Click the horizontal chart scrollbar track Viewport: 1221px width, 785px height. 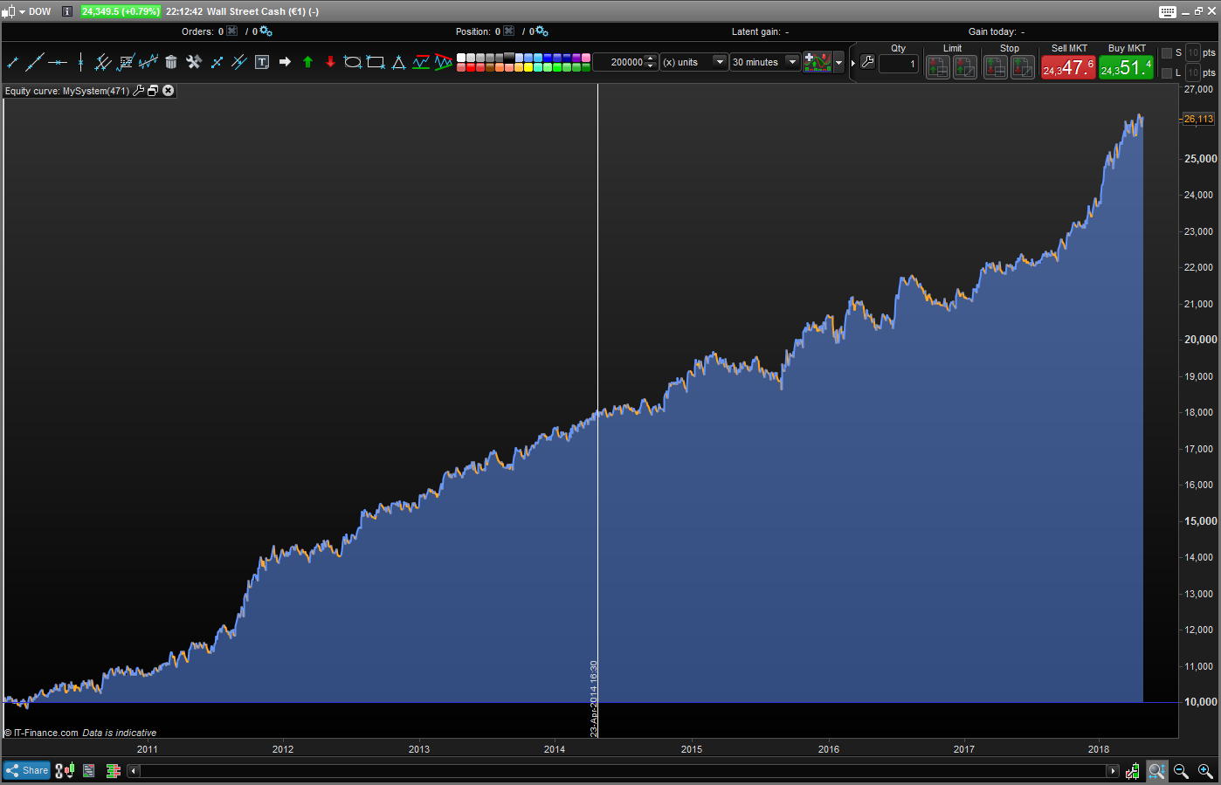tap(624, 771)
